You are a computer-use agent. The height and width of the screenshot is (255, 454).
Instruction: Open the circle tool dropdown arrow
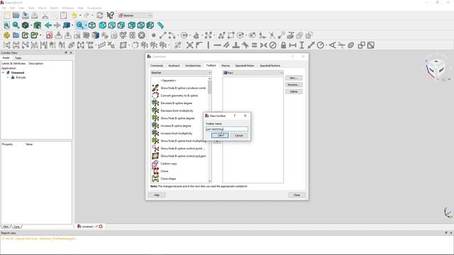coord(190,35)
